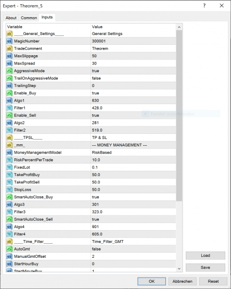Select the TradeComment value Theorem

(100, 48)
